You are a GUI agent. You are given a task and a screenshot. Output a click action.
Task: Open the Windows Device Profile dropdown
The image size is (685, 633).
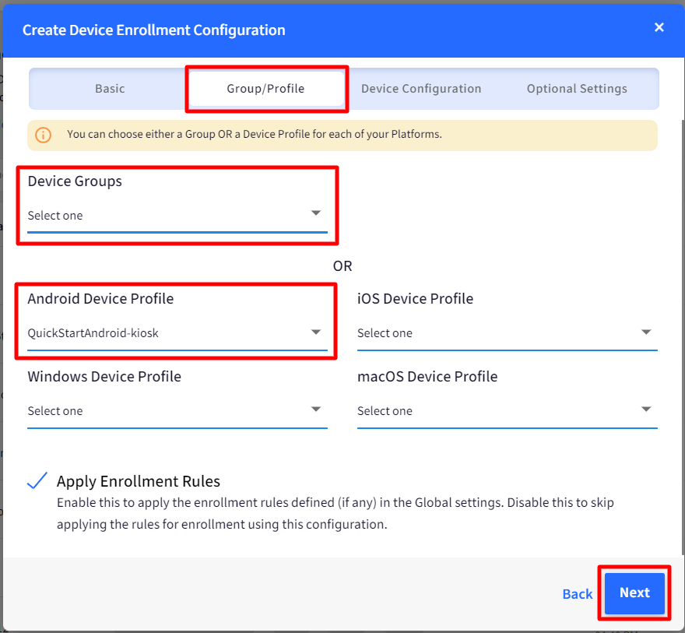(177, 410)
